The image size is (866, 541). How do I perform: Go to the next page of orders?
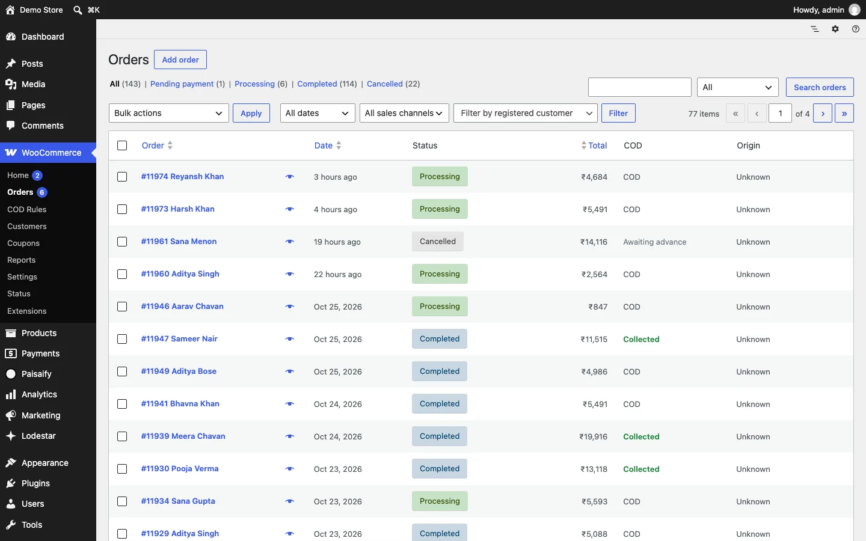coord(823,113)
